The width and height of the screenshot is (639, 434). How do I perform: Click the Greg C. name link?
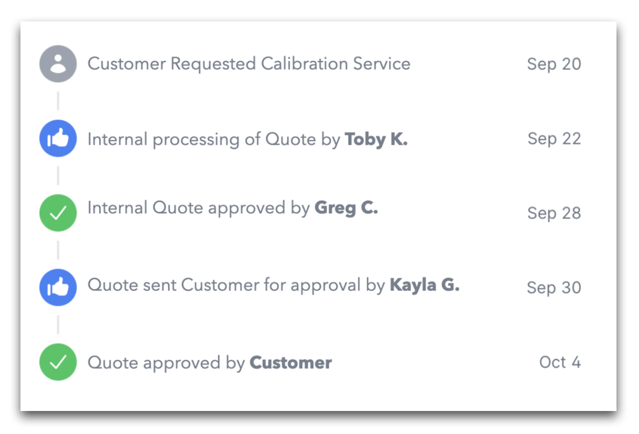[x=346, y=208]
